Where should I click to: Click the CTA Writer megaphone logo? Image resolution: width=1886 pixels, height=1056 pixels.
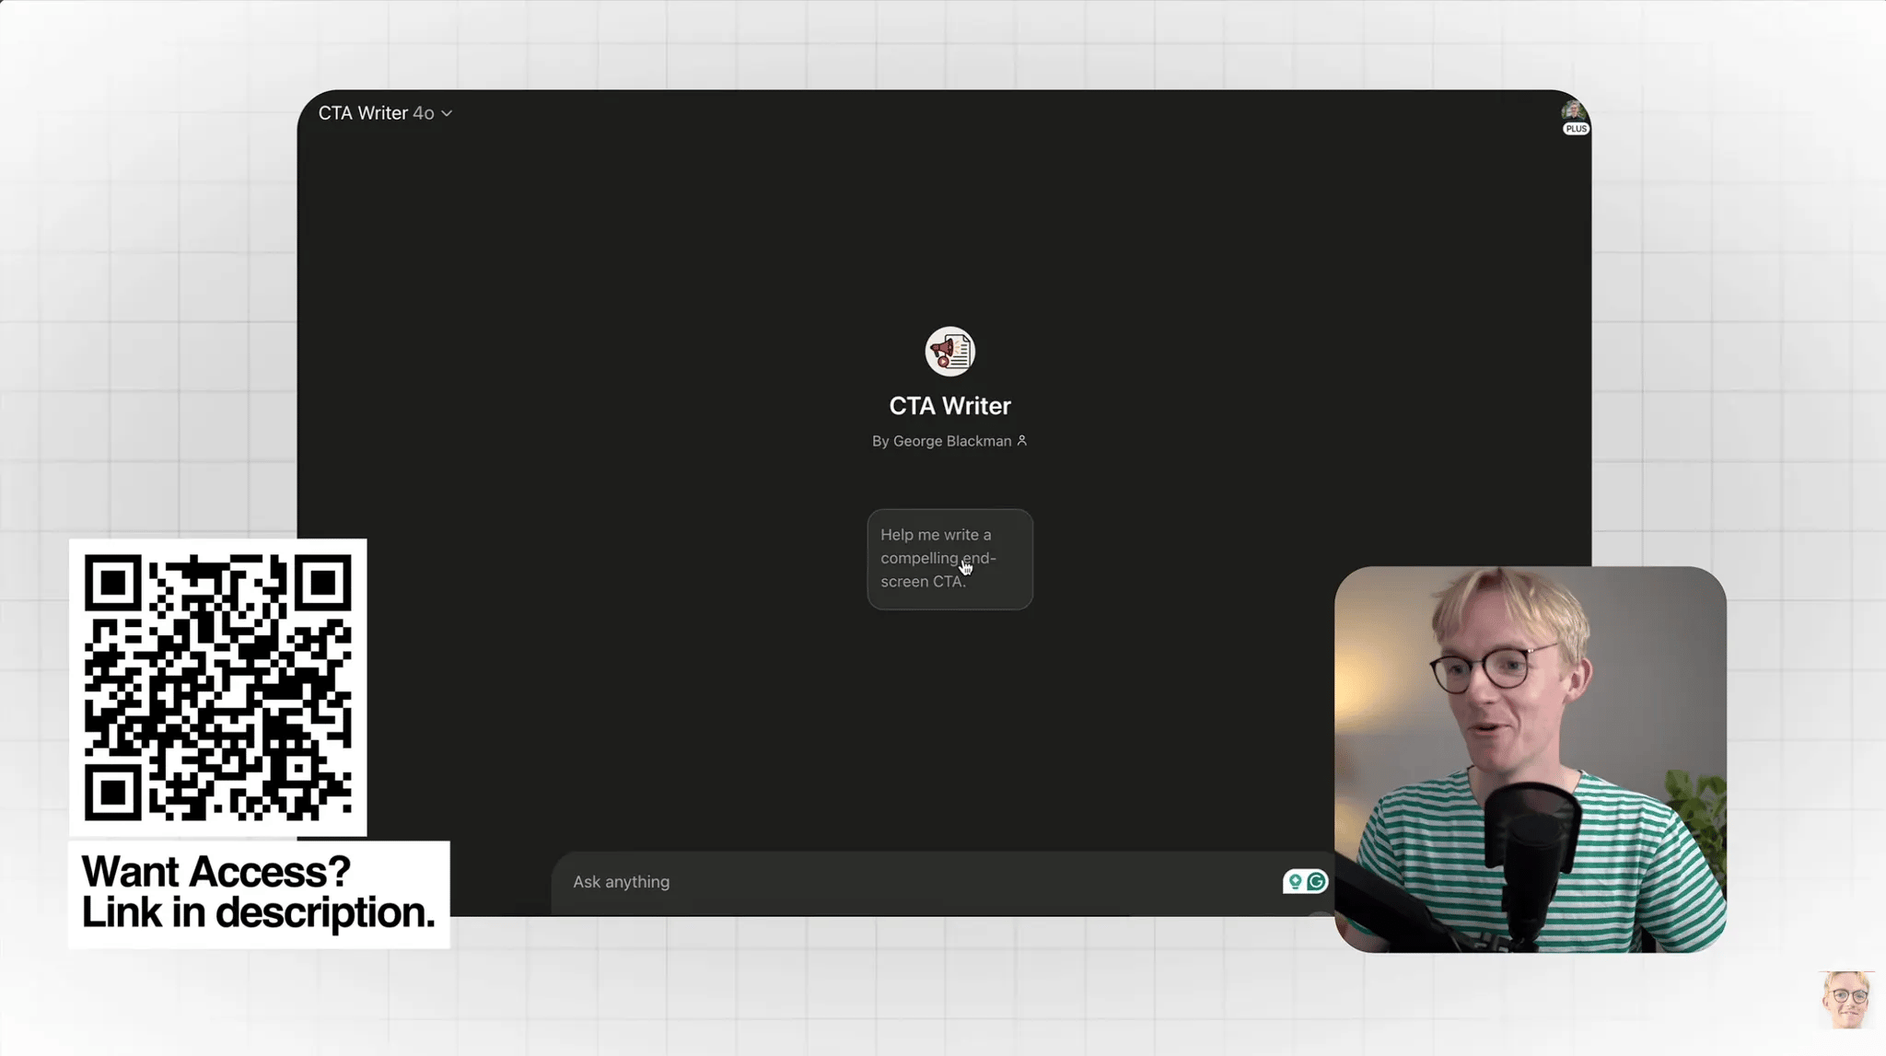point(949,351)
